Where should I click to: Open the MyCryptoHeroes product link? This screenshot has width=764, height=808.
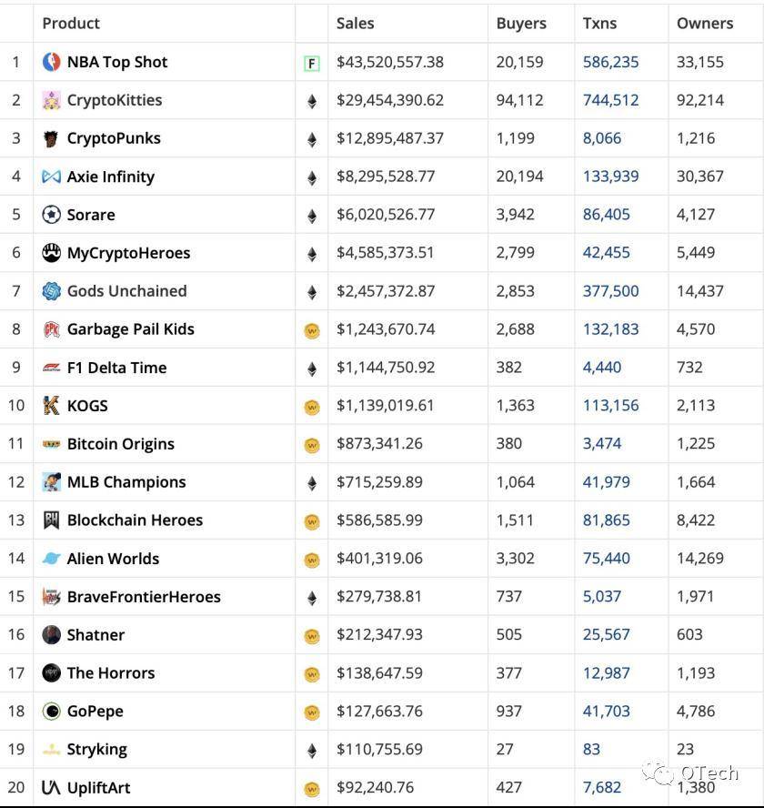coord(128,253)
